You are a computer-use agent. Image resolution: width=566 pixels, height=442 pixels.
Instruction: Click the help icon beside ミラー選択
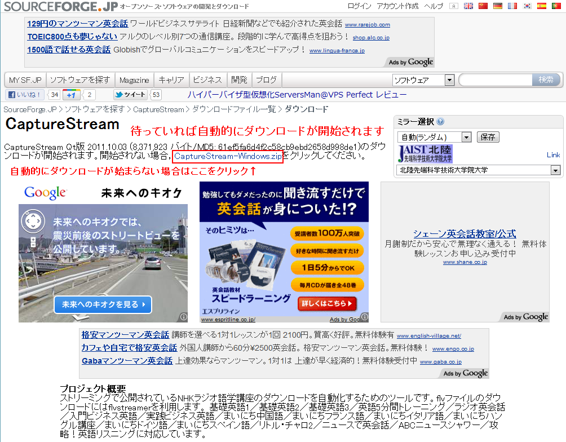[440, 122]
